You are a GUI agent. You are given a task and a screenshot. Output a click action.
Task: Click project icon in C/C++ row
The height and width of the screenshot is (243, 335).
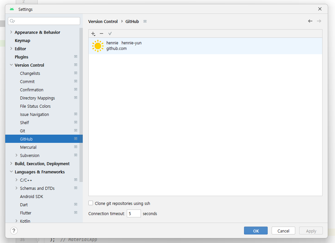76,180
